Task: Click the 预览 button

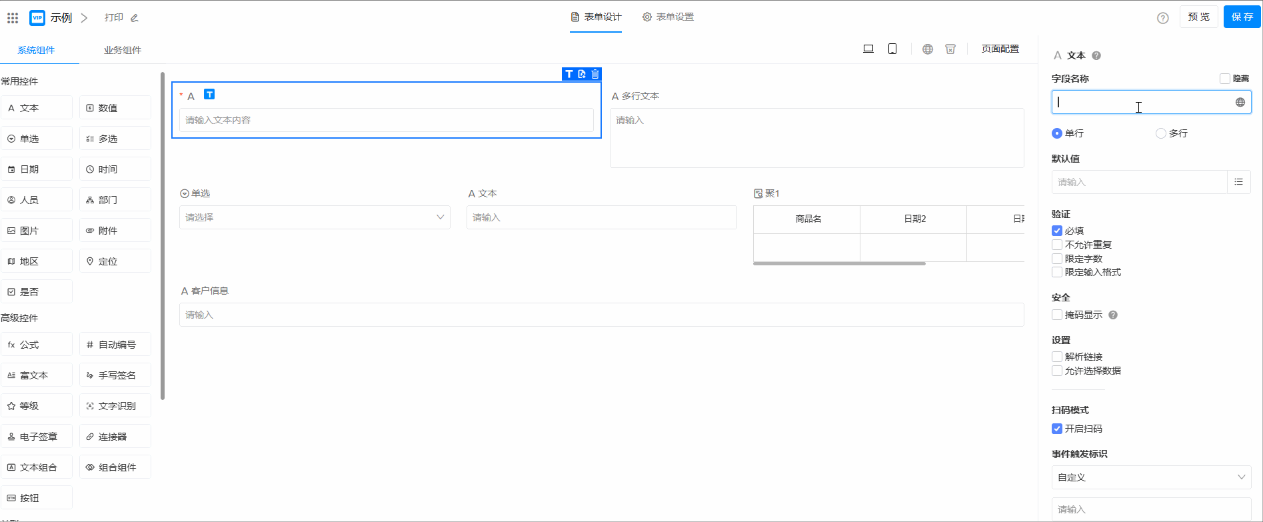Action: pos(1198,17)
